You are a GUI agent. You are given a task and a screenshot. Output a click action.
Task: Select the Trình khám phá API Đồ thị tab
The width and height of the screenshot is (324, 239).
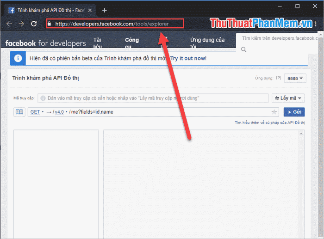tap(50, 10)
